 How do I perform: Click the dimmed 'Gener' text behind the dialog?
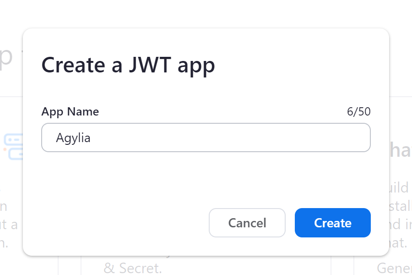394,269
